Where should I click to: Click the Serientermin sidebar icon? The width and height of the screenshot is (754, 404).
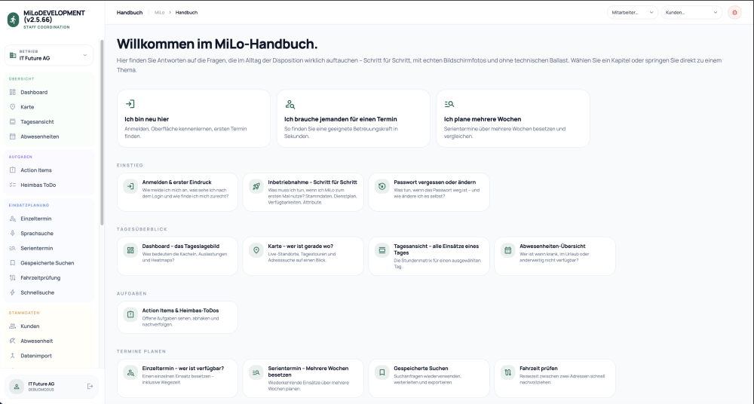pyautogui.click(x=13, y=248)
